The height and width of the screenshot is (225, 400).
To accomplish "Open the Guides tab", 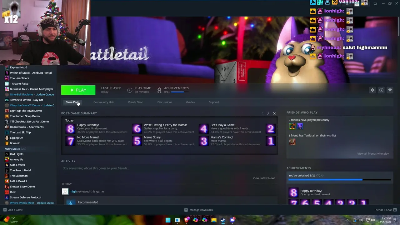I will point(190,102).
